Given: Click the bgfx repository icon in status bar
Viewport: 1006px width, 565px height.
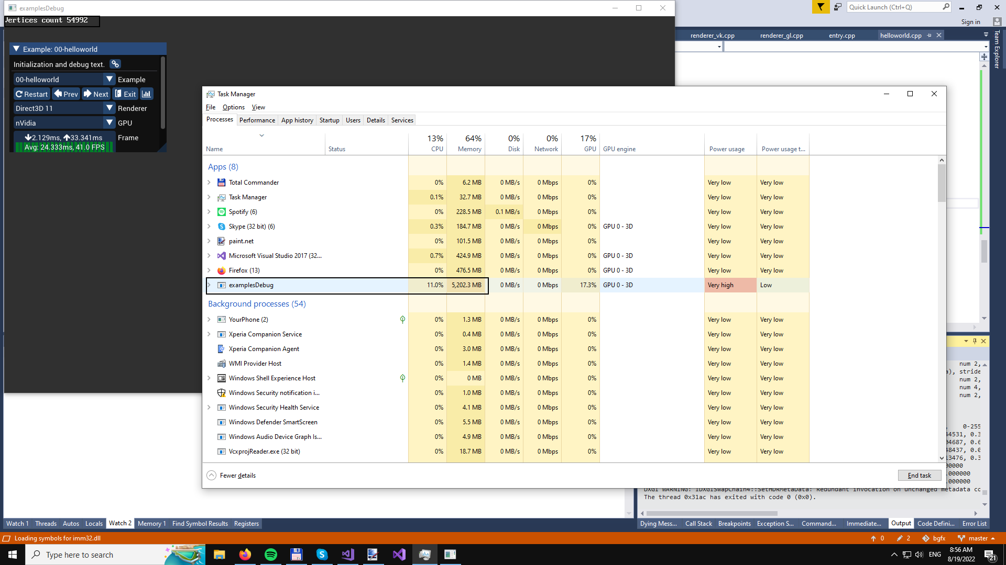Looking at the screenshot, I should pyautogui.click(x=926, y=538).
